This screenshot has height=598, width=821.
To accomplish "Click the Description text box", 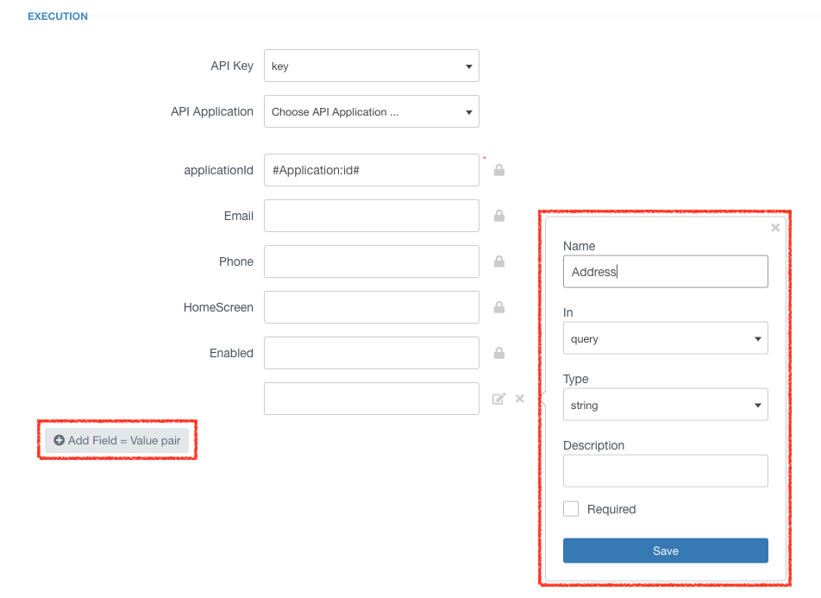I will pyautogui.click(x=666, y=470).
